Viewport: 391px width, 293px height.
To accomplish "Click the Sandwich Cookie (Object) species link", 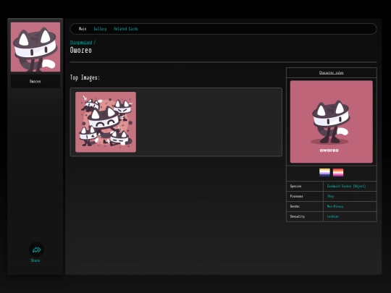I will (x=346, y=186).
